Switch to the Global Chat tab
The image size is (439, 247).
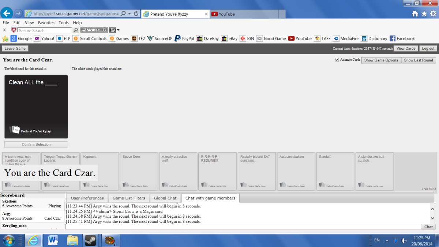click(165, 198)
